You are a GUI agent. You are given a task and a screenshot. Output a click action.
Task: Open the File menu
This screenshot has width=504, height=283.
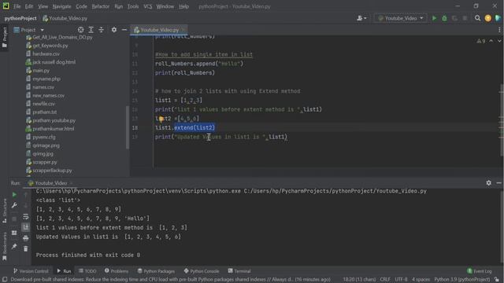[x=17, y=6]
